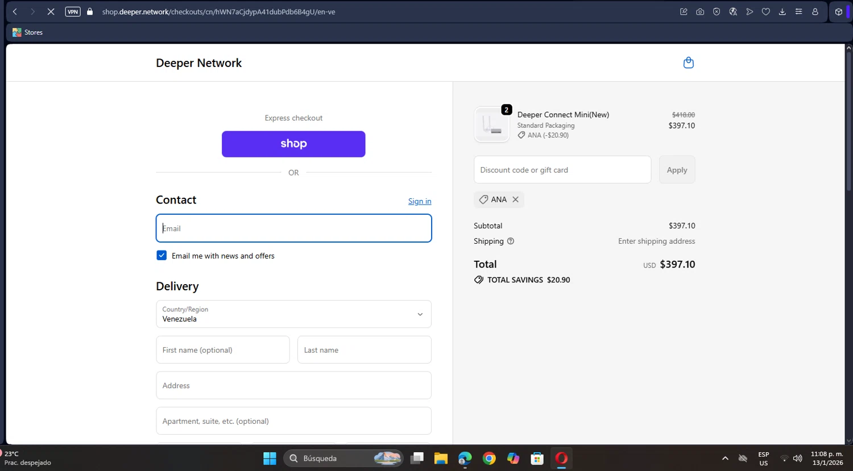Image resolution: width=853 pixels, height=471 pixels.
Task: Open Microsoft Store from the taskbar
Action: tap(537, 458)
